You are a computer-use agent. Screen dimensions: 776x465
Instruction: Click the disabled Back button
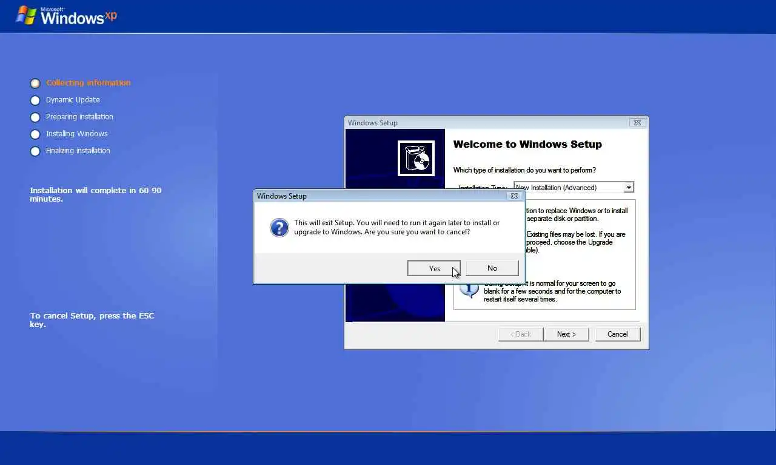coord(520,334)
